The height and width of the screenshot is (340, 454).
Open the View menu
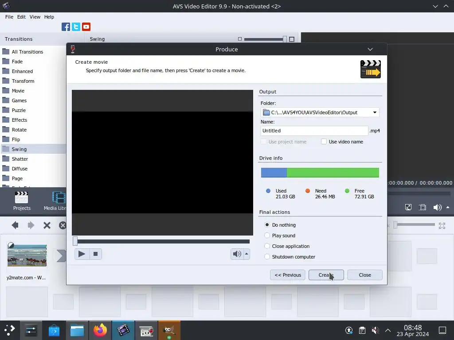(35, 17)
